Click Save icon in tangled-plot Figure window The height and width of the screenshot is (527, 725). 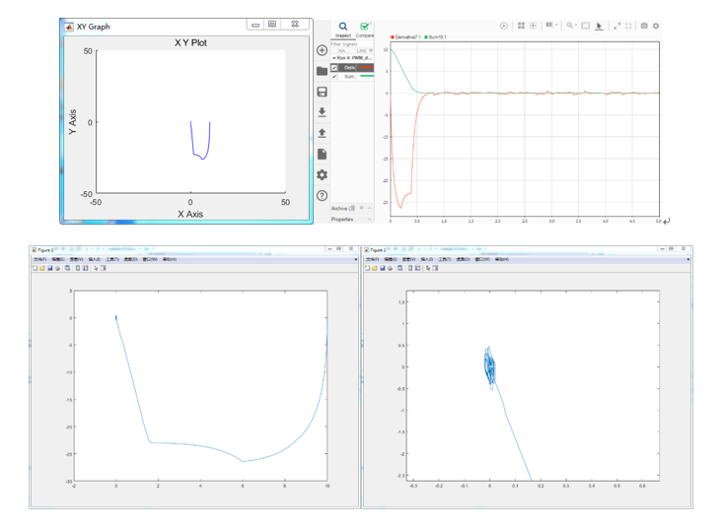[383, 268]
